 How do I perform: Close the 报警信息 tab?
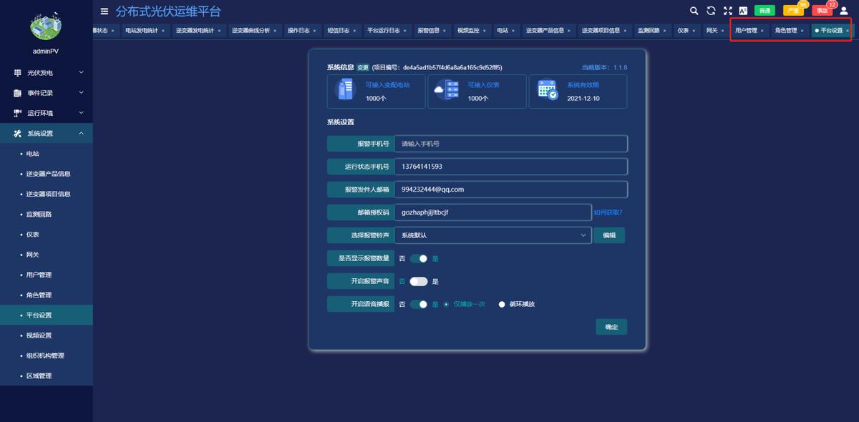[x=445, y=31]
